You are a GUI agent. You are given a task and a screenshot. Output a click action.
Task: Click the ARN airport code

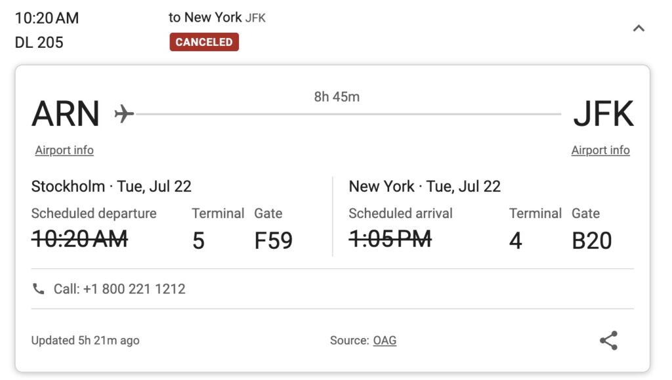66,114
